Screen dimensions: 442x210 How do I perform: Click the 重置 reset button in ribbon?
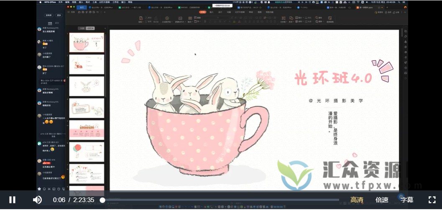click(x=197, y=18)
